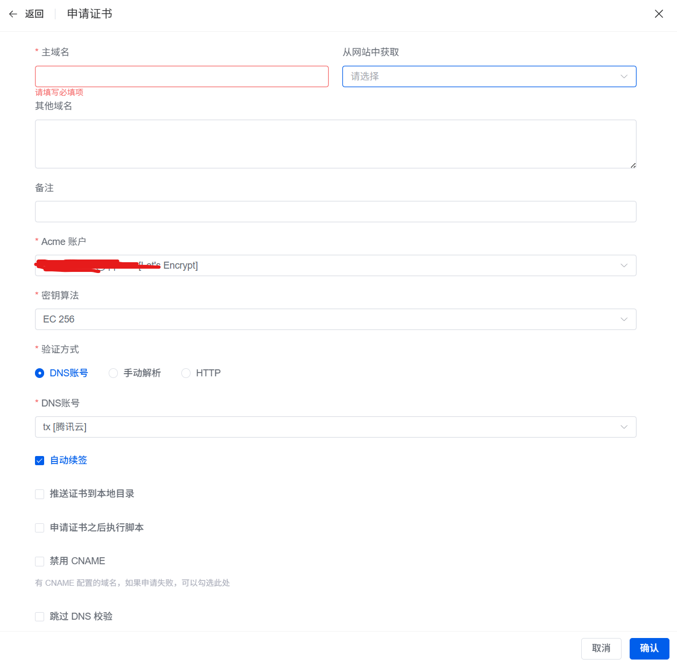
Task: Click the 其他域名 text area
Action: pyautogui.click(x=335, y=144)
